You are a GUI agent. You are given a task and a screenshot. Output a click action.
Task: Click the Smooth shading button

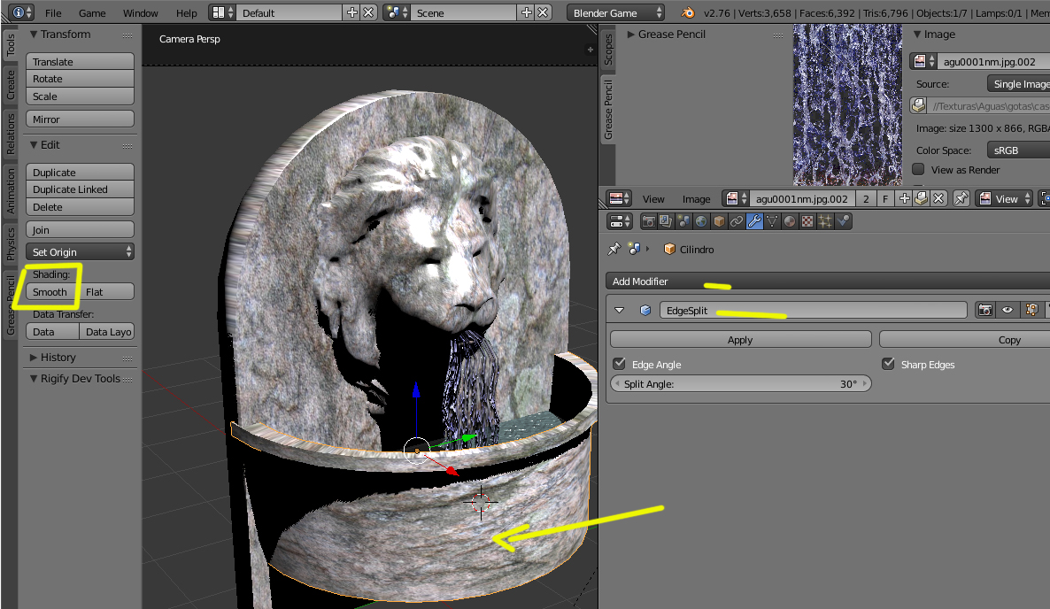[x=50, y=292]
